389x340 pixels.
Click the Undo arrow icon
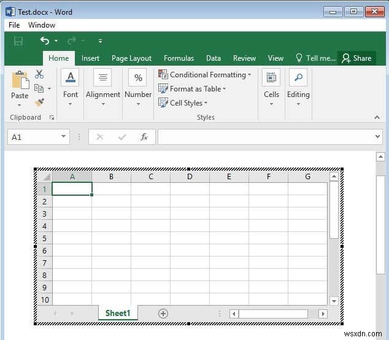(45, 41)
